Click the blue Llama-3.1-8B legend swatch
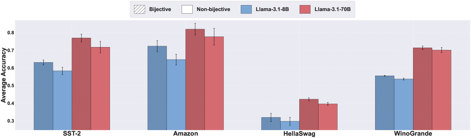 pos(246,9)
